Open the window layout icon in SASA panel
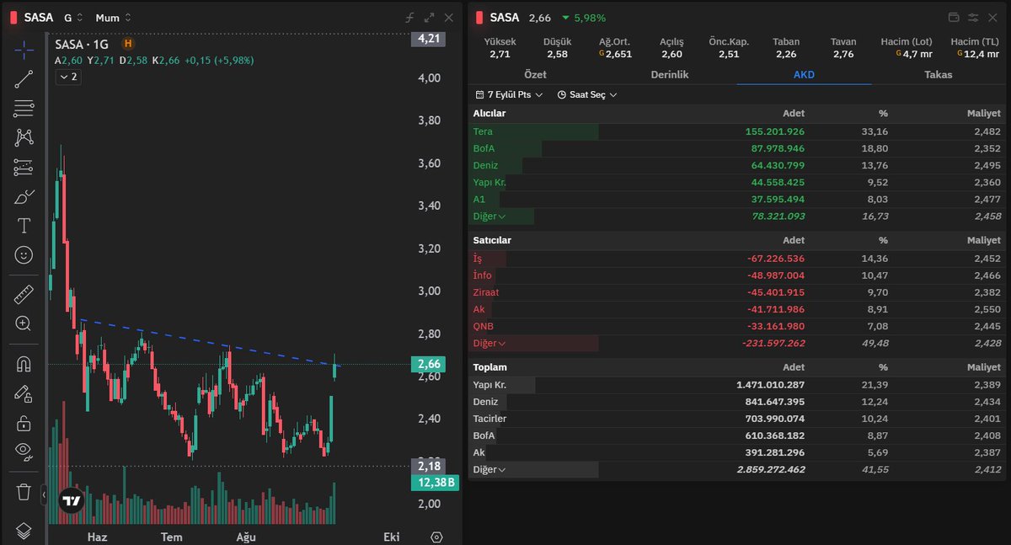Viewport: 1011px width, 545px height. 954,17
